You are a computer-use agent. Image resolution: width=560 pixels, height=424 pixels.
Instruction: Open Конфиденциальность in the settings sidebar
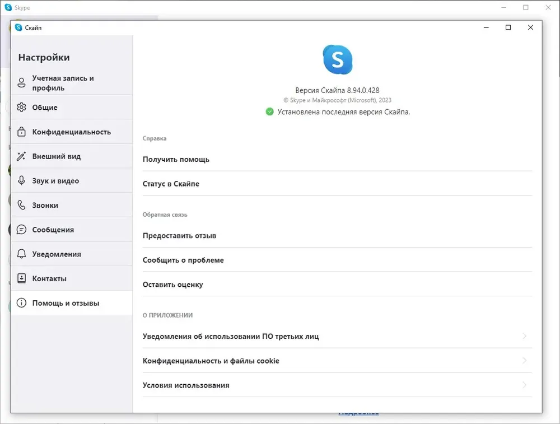point(72,132)
